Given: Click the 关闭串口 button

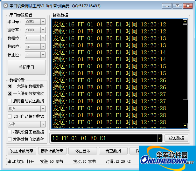Looking at the screenshot, I should pyautogui.click(x=27, y=67).
